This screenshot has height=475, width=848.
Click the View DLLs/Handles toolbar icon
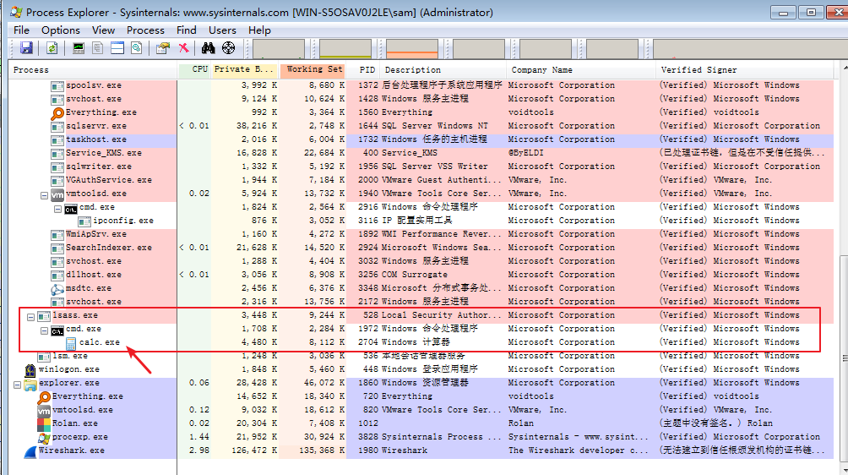pyautogui.click(x=137, y=48)
